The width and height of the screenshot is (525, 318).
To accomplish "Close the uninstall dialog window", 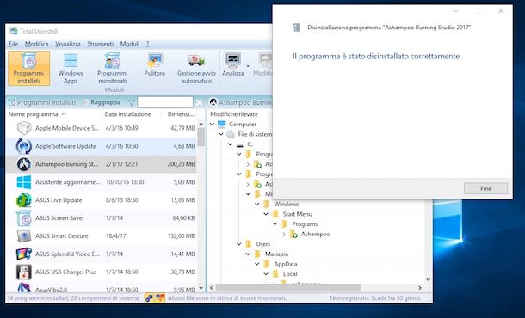I will [501, 11].
